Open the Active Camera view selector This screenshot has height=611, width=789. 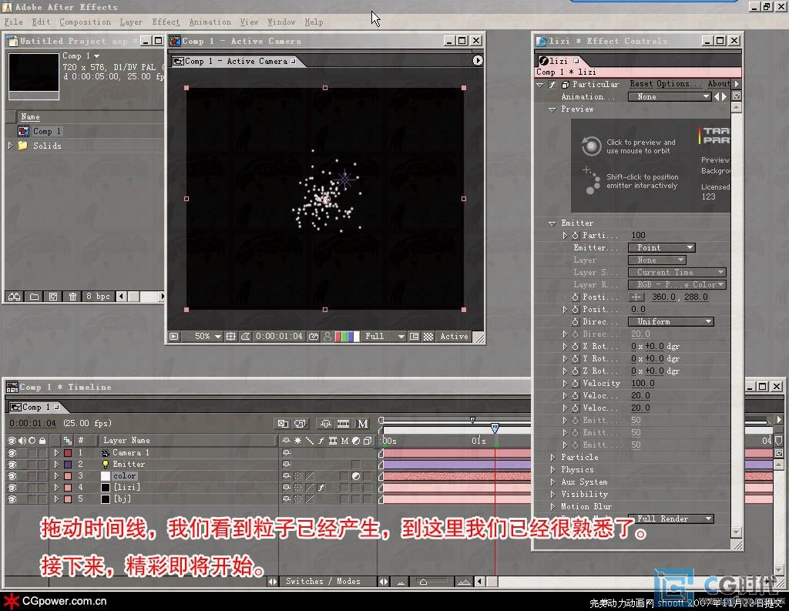point(454,336)
